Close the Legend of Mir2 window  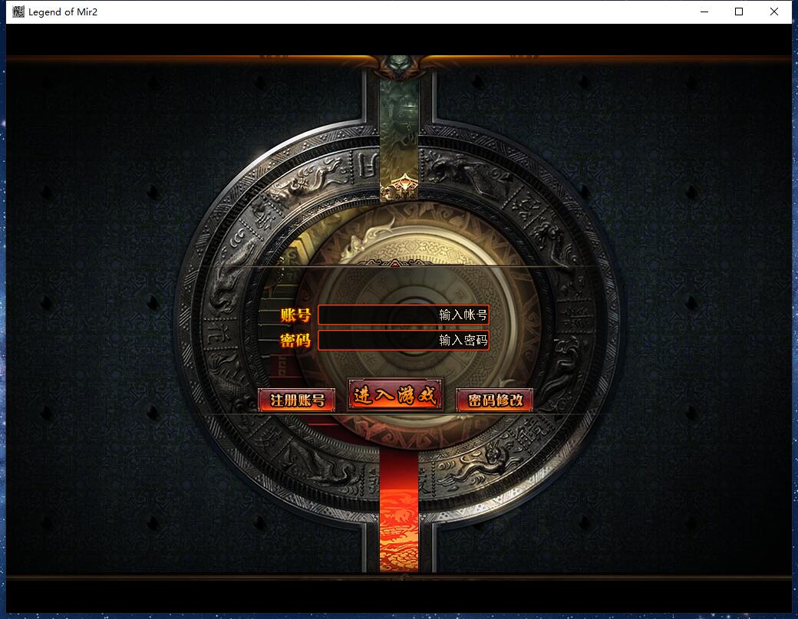click(774, 12)
